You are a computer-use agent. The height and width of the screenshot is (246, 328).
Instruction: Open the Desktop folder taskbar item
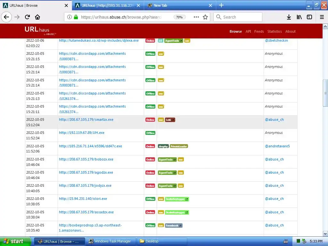pyautogui.click(x=162, y=242)
